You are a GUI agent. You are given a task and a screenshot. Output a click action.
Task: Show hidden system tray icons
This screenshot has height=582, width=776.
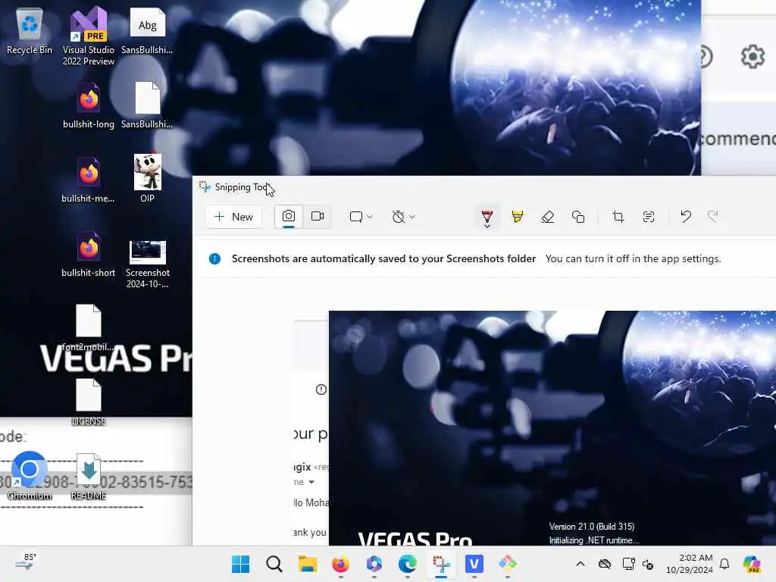click(x=580, y=564)
